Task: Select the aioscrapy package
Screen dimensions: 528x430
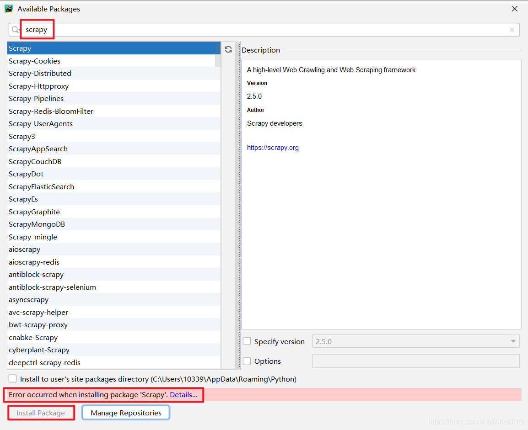Action: pyautogui.click(x=114, y=249)
